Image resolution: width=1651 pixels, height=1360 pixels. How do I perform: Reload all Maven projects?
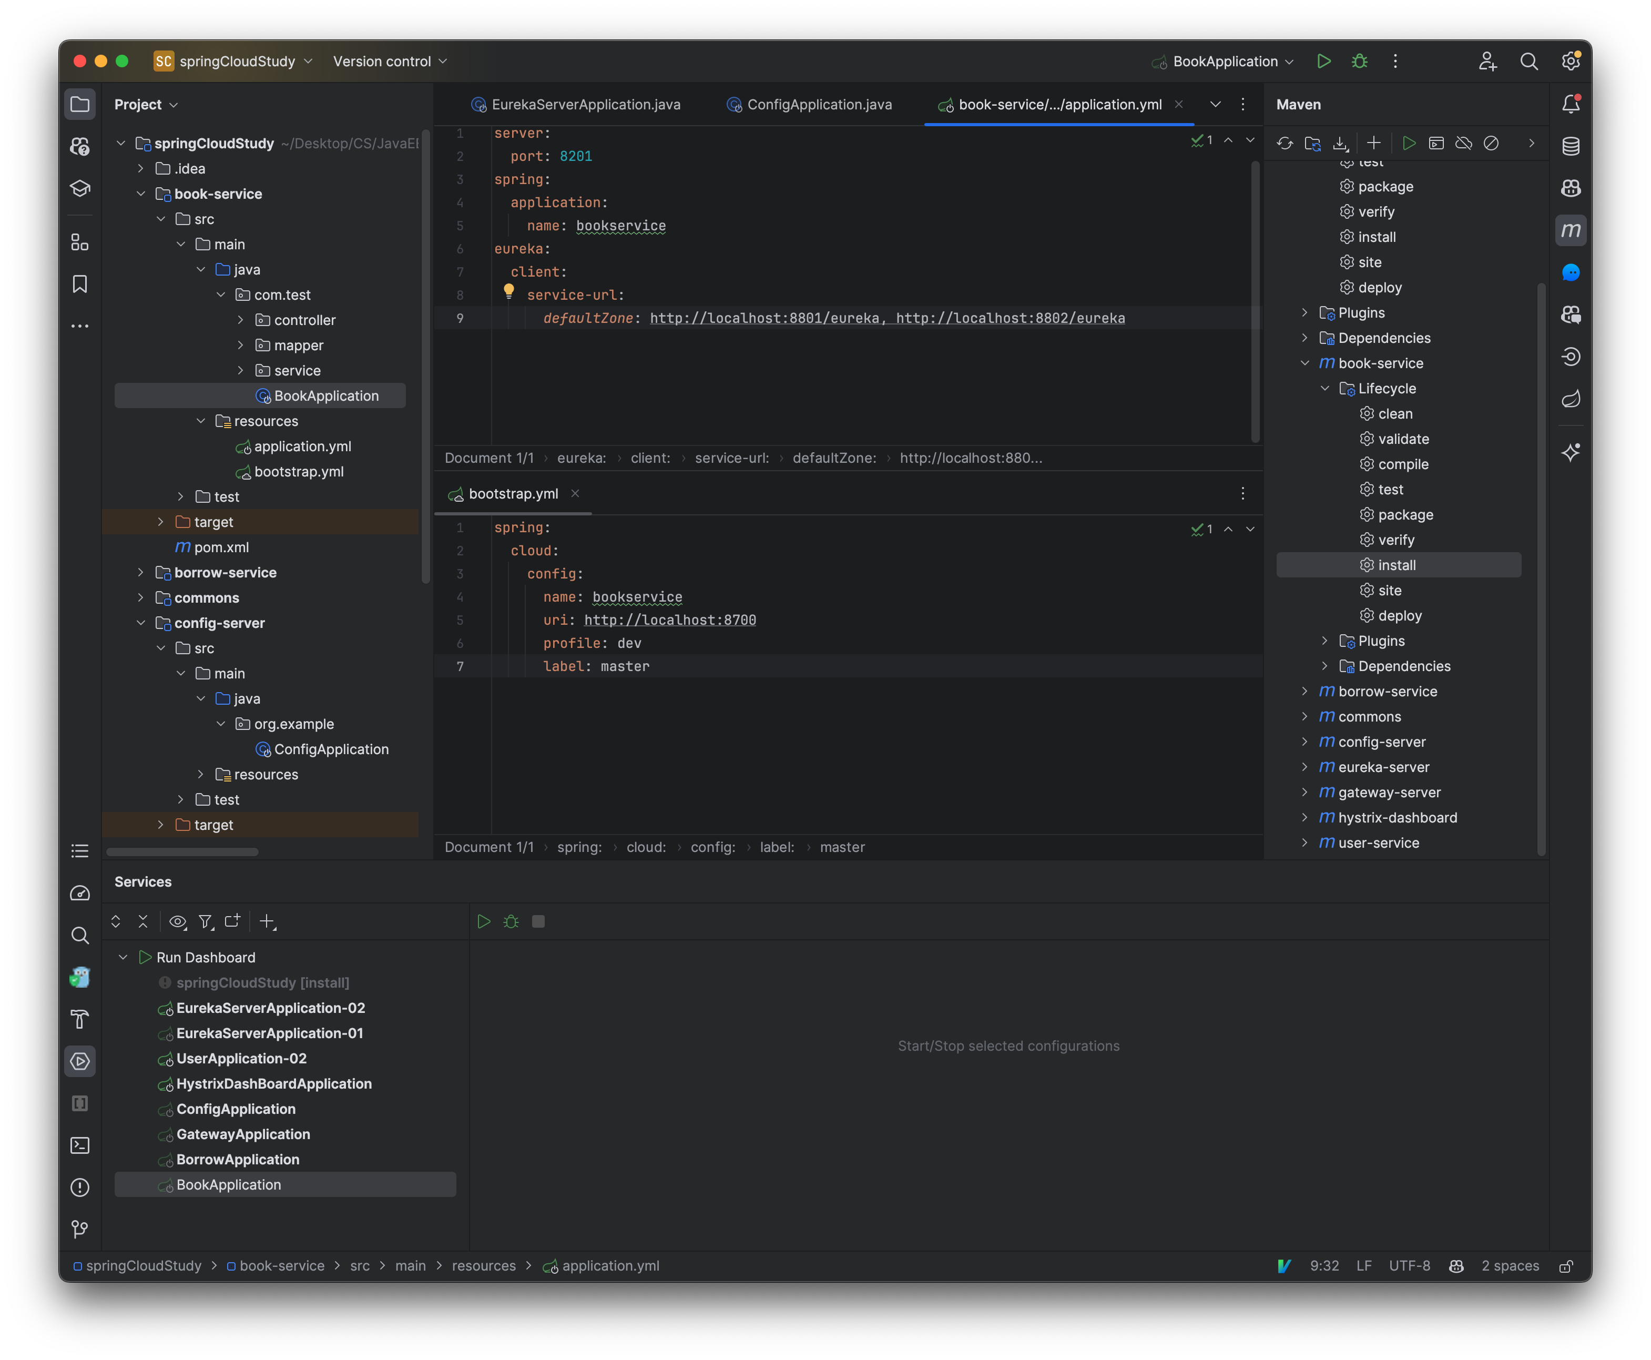(1285, 144)
